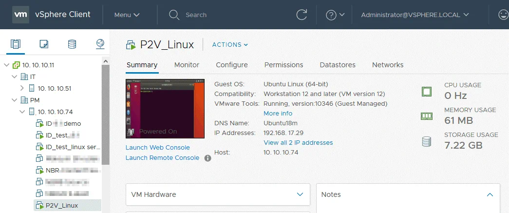Switch to the Networking inventory view
This screenshot has width=509, height=213.
pos(100,44)
